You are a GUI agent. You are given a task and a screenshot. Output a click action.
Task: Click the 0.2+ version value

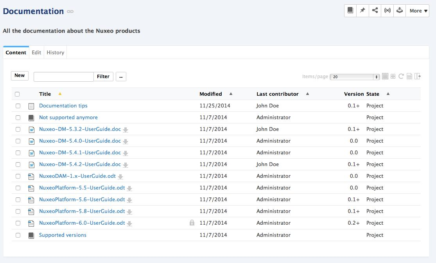pos(354,223)
